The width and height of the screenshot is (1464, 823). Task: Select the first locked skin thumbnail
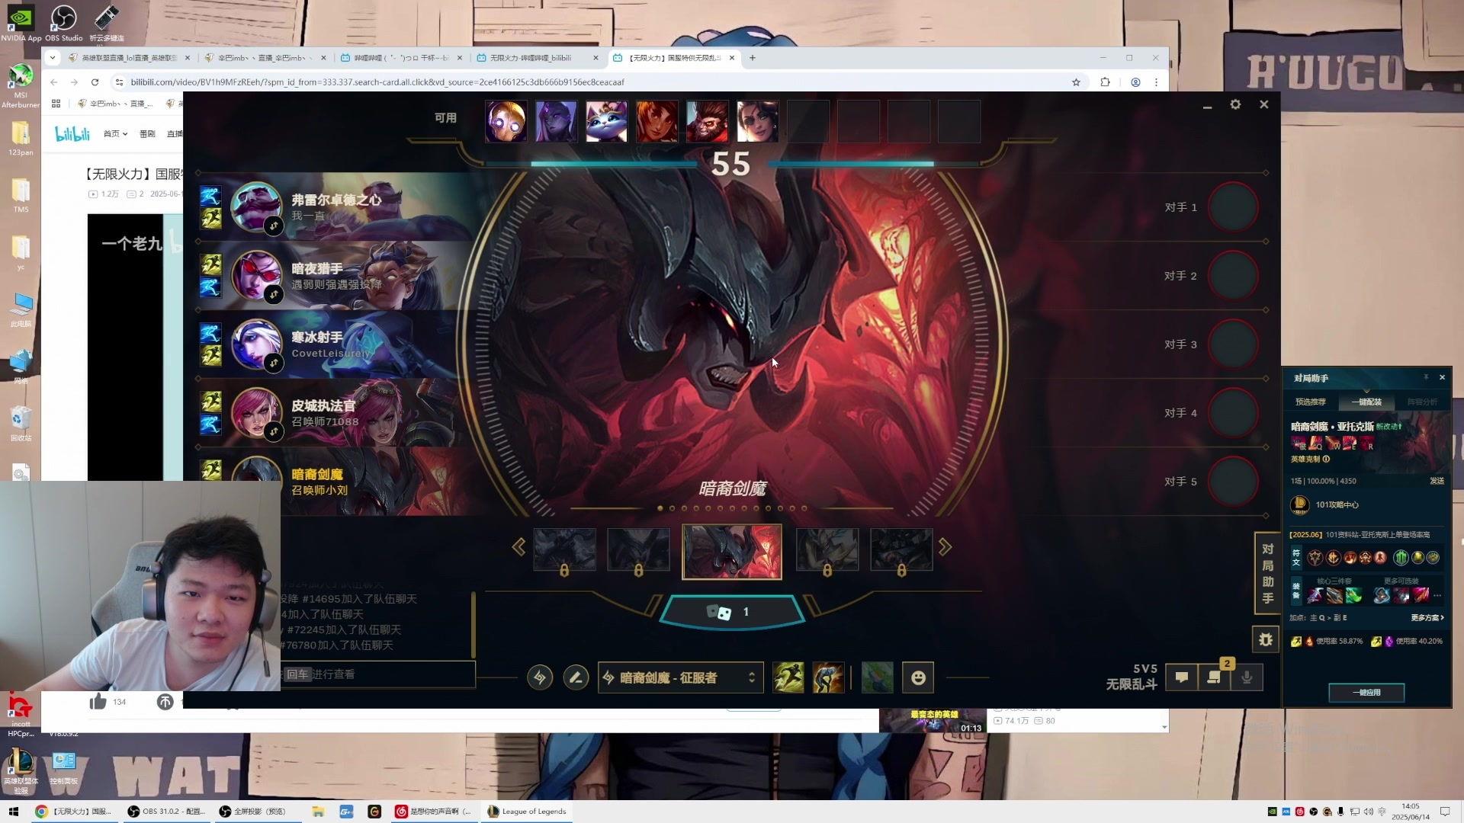(564, 550)
